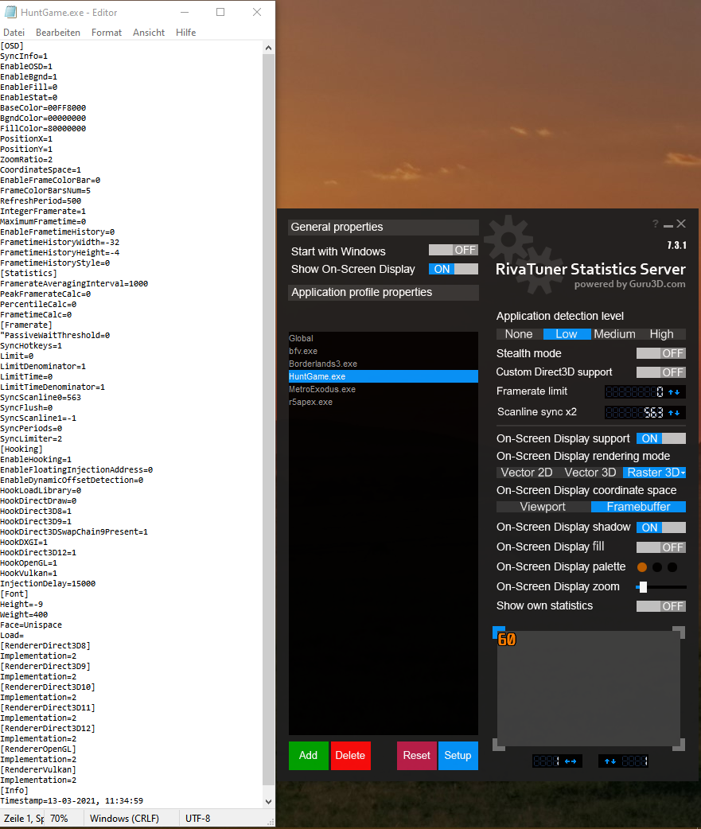Select HuntGame.exe profile in list

point(384,376)
